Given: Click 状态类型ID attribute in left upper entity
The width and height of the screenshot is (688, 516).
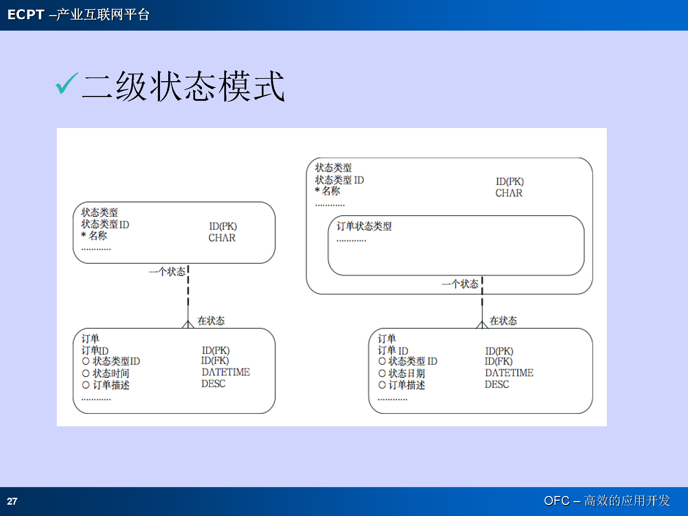Looking at the screenshot, I should pyautogui.click(x=105, y=224).
